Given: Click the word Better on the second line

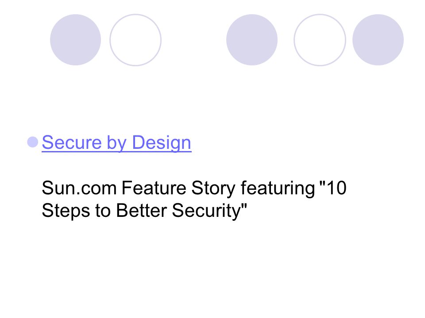Looking at the screenshot, I should [141, 210].
